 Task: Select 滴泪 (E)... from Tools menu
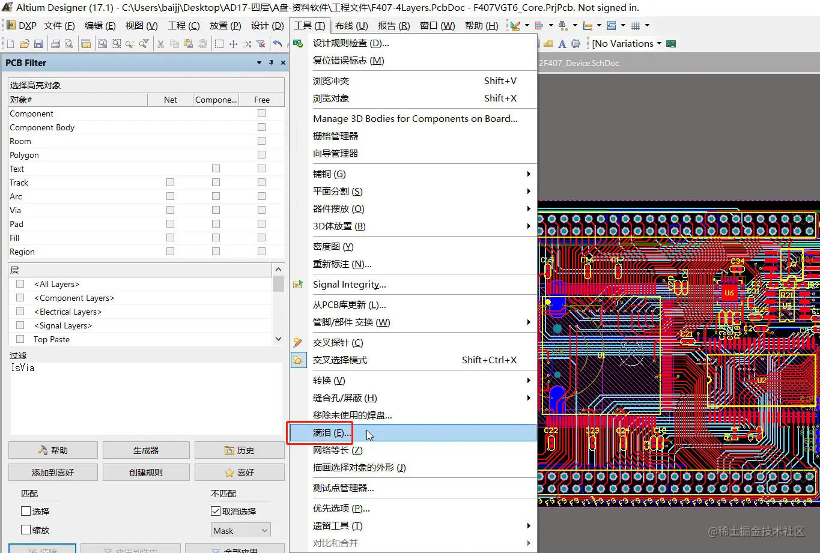pos(413,433)
